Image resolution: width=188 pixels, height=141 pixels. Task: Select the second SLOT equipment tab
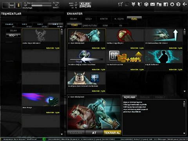[40, 25]
